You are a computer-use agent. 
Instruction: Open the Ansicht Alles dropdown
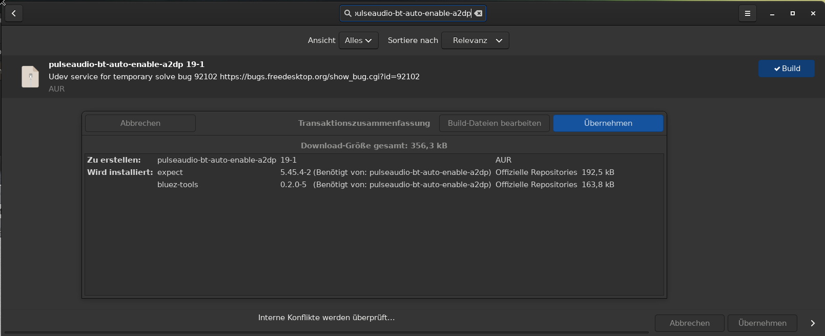tap(359, 40)
